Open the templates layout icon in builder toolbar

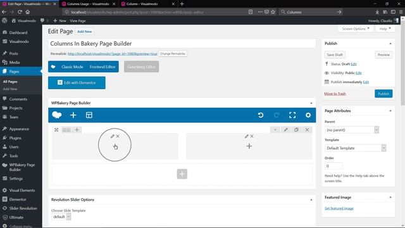tap(89, 115)
